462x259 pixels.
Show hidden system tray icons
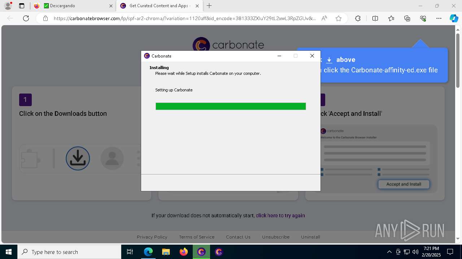pyautogui.click(x=389, y=252)
